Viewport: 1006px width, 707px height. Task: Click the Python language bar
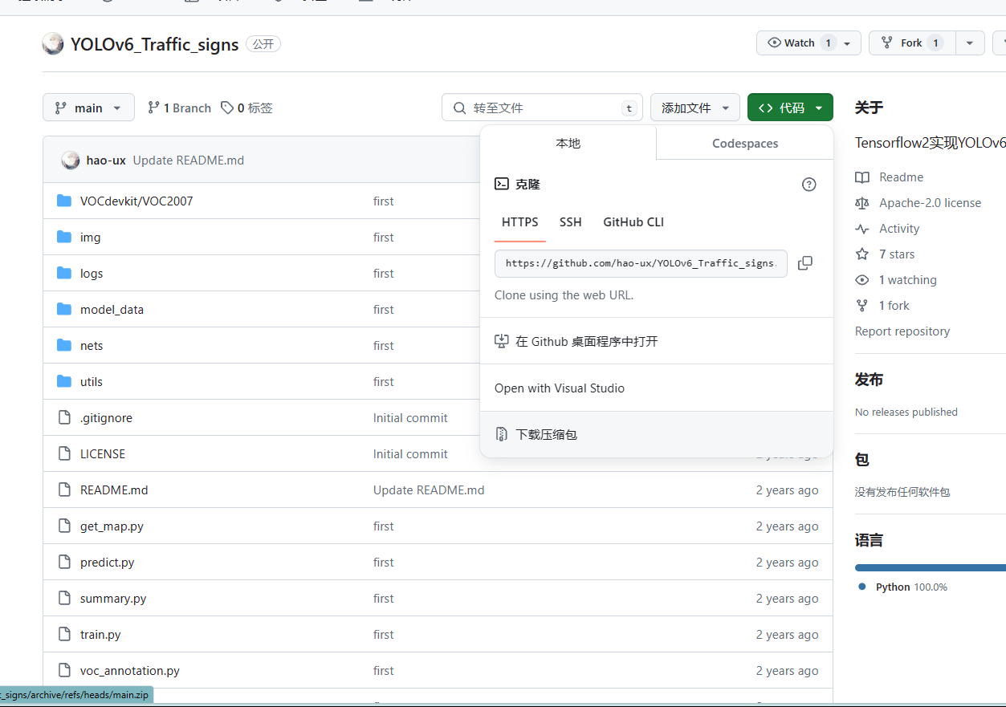tap(931, 567)
